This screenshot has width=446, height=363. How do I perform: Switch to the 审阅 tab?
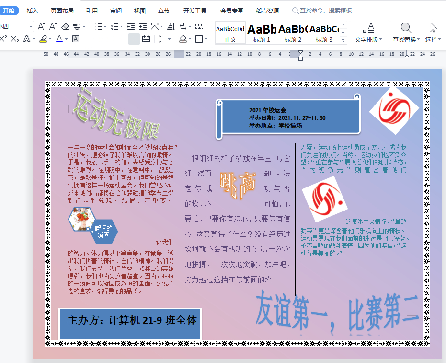[116, 11]
